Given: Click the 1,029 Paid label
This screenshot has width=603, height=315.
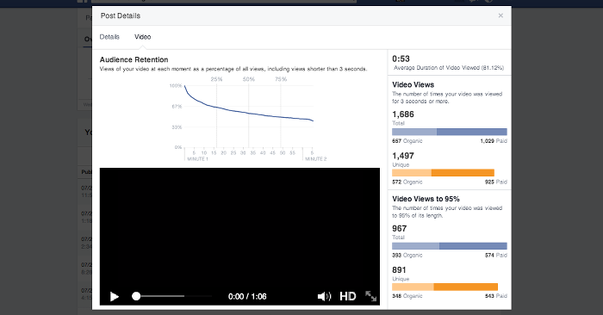Looking at the screenshot, I should click(x=494, y=141).
